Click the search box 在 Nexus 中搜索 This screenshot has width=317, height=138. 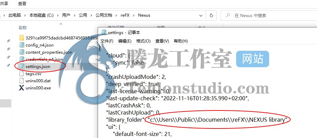point(269,16)
